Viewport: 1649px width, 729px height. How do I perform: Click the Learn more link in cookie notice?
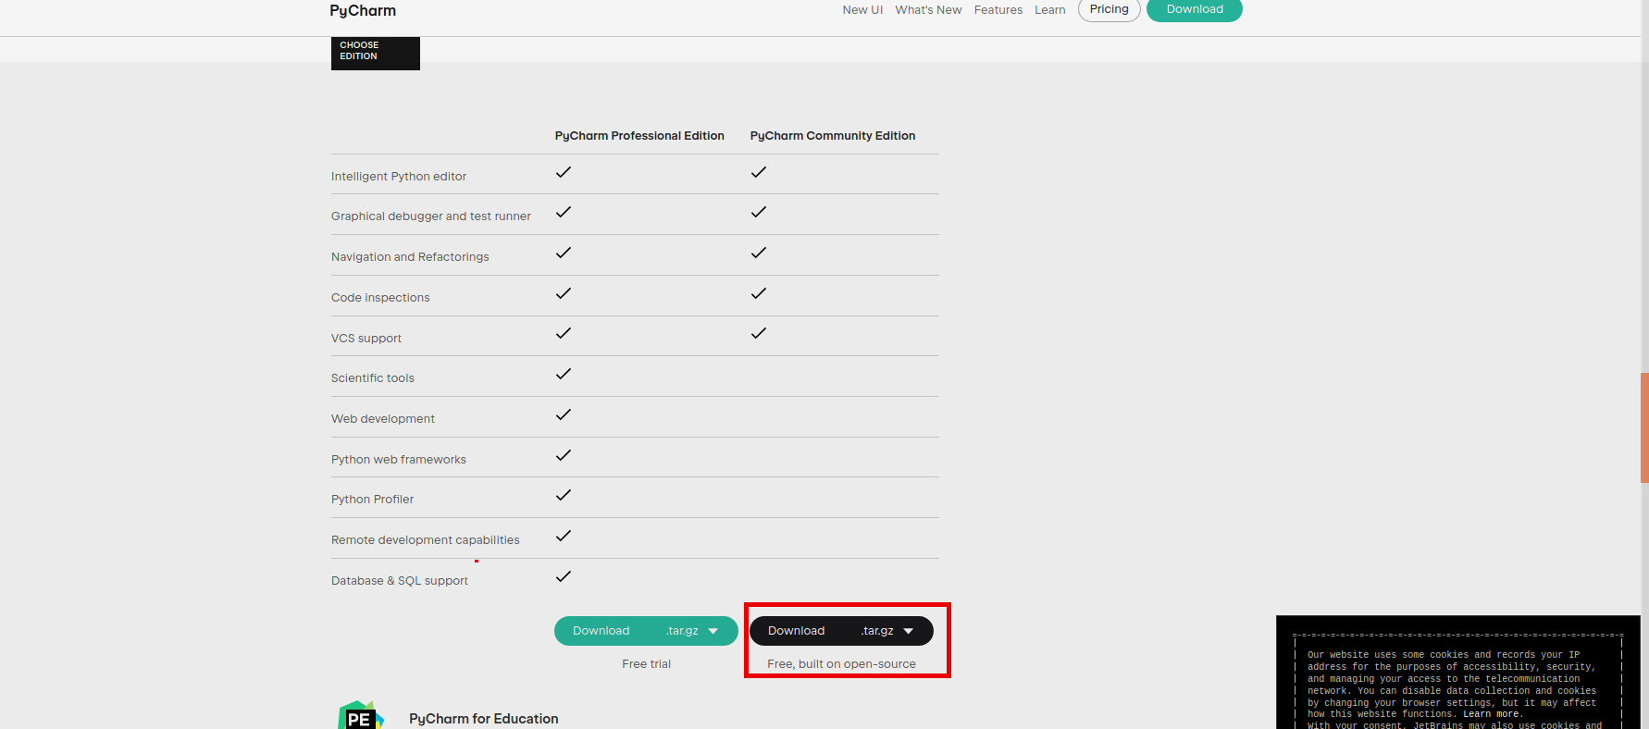pyautogui.click(x=1490, y=714)
